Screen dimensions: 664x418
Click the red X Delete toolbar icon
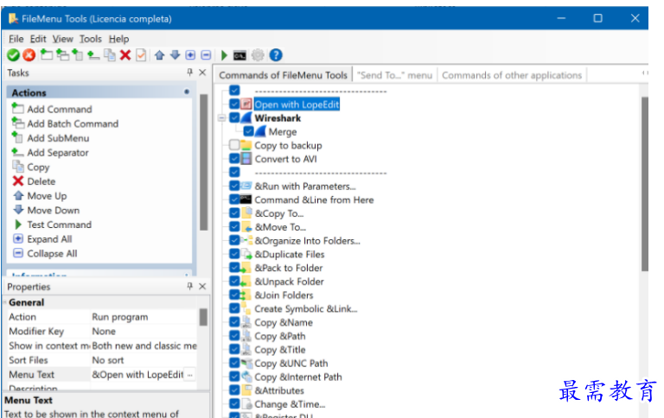125,55
